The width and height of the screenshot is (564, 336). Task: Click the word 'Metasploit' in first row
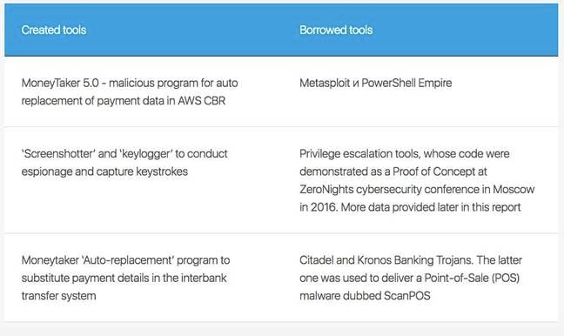325,83
